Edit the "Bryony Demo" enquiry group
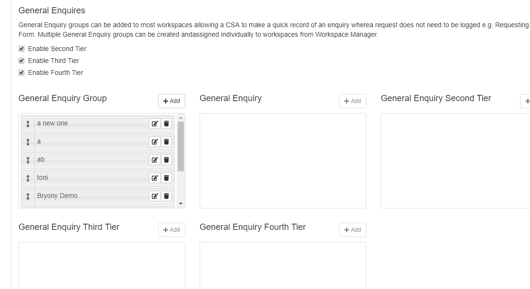The width and height of the screenshot is (530, 289). click(x=155, y=196)
